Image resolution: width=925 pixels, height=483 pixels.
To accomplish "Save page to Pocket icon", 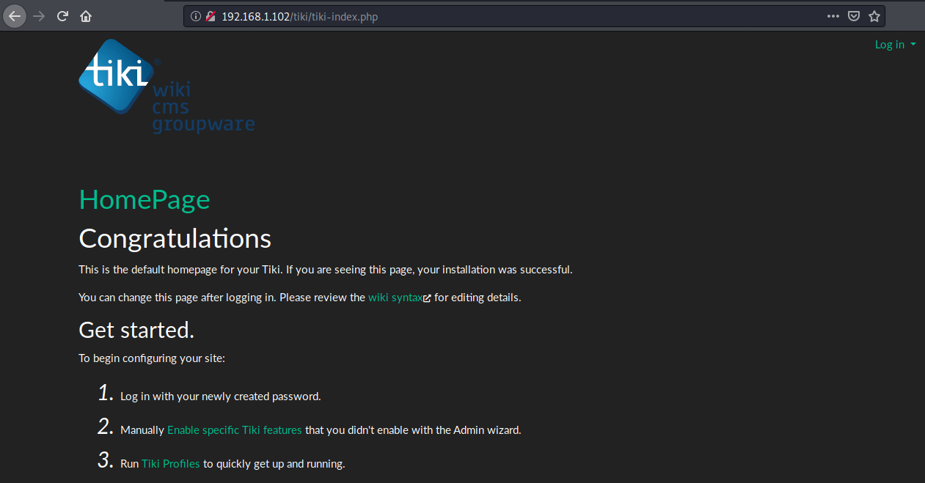I will pos(854,15).
